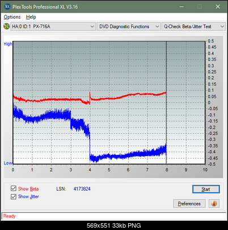Click the -0.5 value on right axis
The height and width of the screenshot is (230, 228).
tap(212, 164)
